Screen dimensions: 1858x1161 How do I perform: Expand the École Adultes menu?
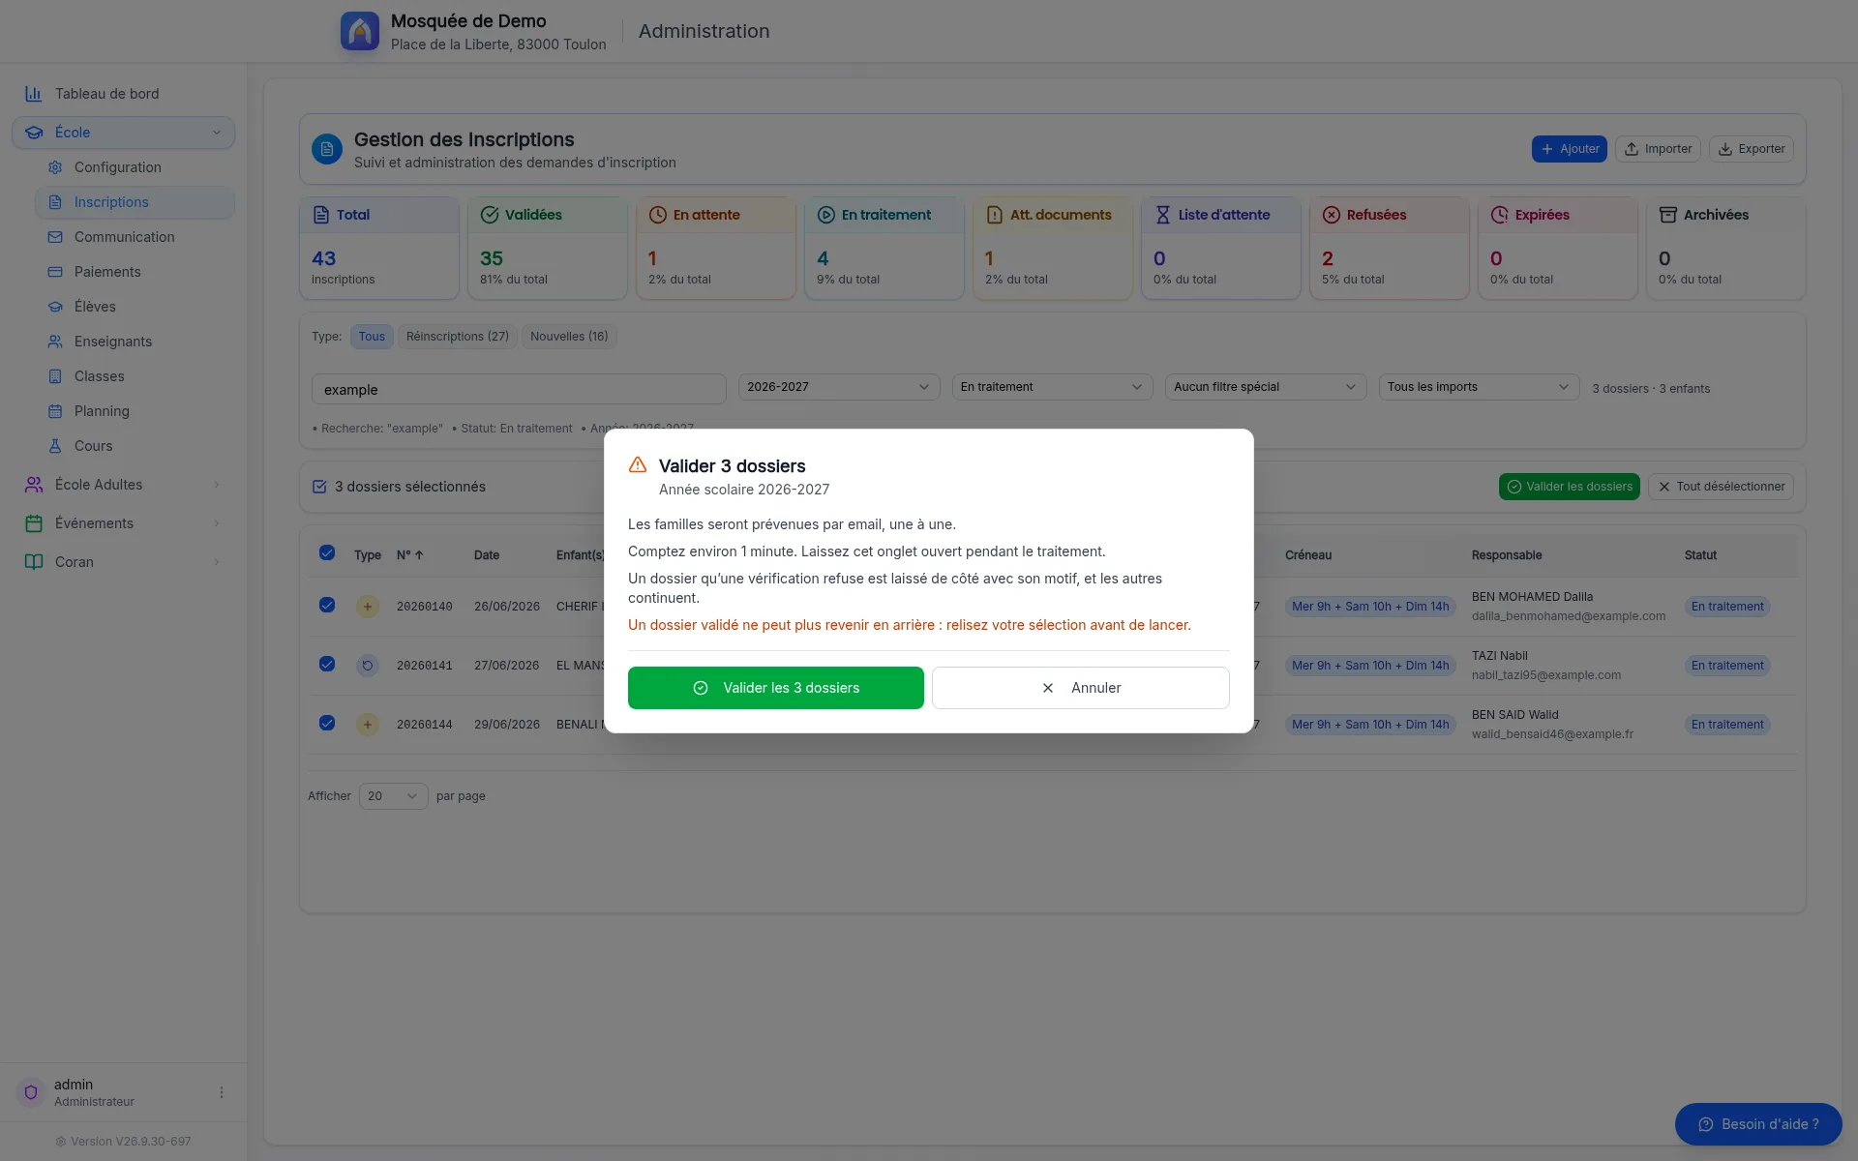point(123,485)
